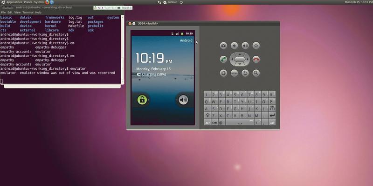
Task: Open the terminal Edit menu
Action: pyautogui.click(x=10, y=13)
